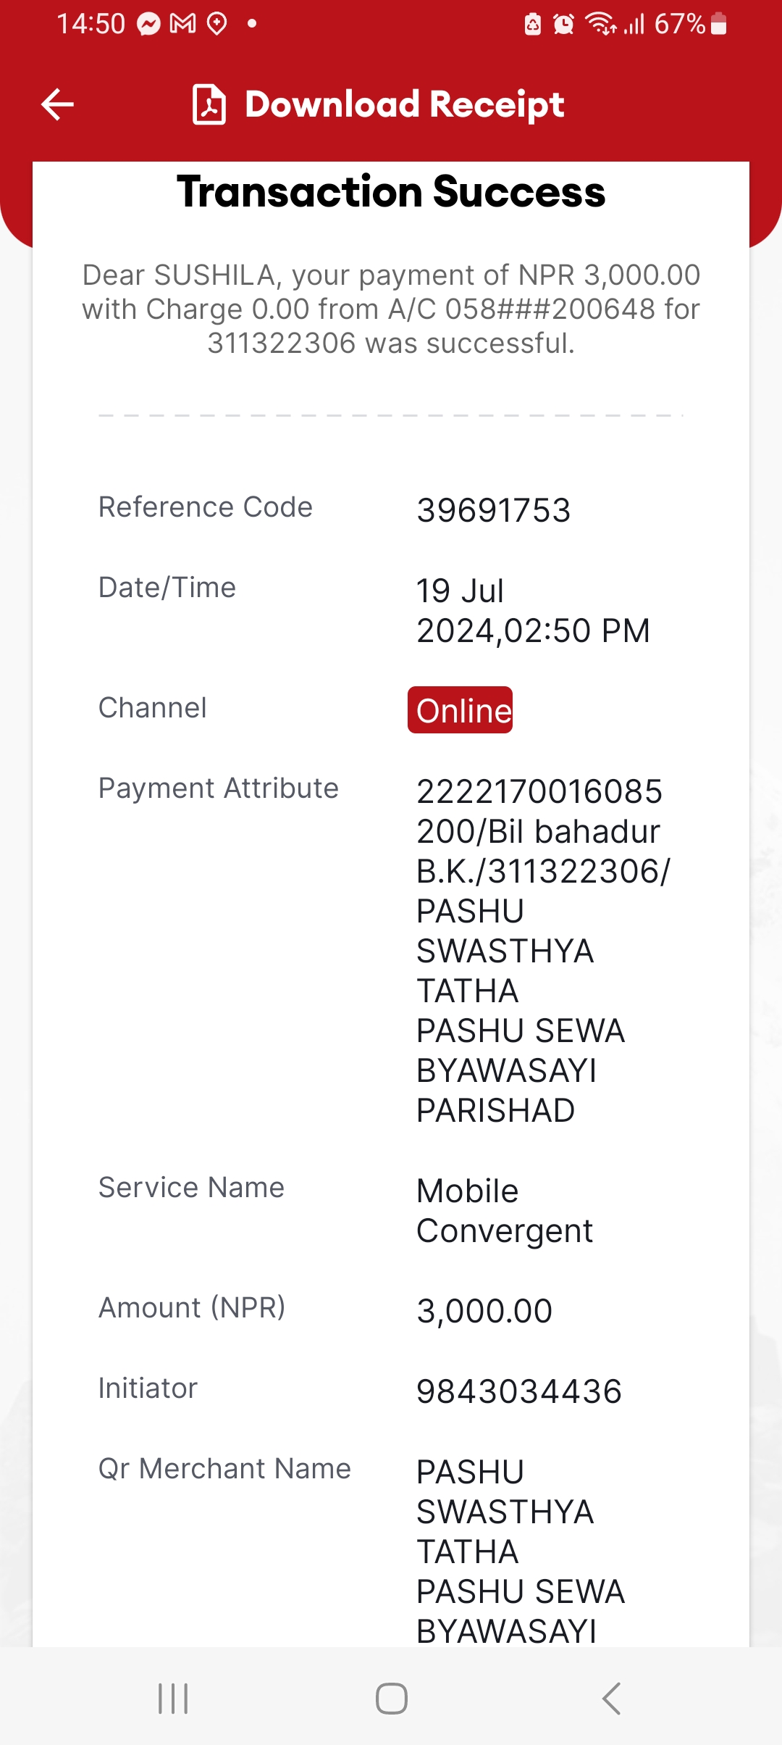This screenshot has width=782, height=1745.
Task: Tap the Mobile Convergent service name
Action: click(505, 1211)
